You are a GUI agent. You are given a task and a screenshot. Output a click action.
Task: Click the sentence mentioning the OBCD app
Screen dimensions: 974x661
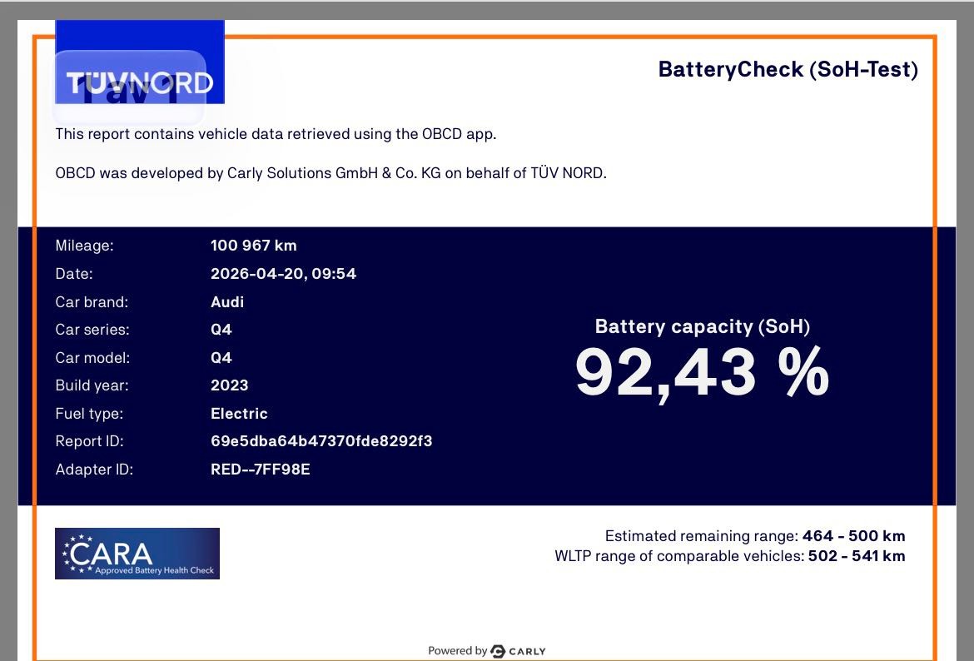(276, 134)
